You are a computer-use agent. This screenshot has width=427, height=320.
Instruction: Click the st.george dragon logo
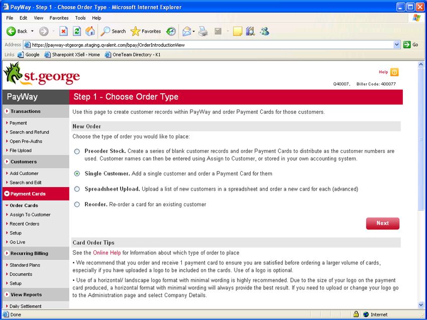[42, 74]
